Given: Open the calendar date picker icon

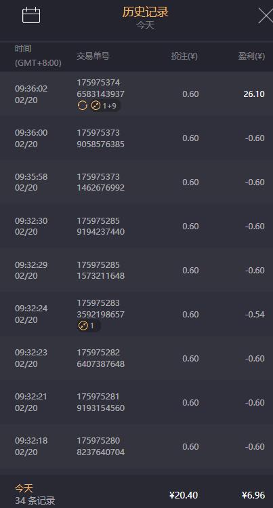Looking at the screenshot, I should [31, 15].
